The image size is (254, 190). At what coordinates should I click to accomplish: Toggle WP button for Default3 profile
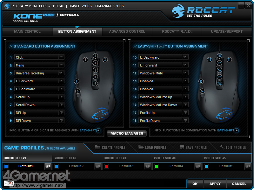(x=148, y=166)
